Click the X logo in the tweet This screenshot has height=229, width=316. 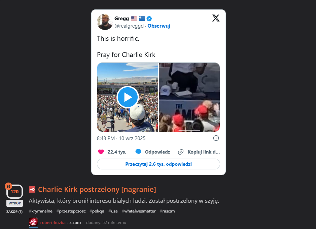(x=216, y=18)
